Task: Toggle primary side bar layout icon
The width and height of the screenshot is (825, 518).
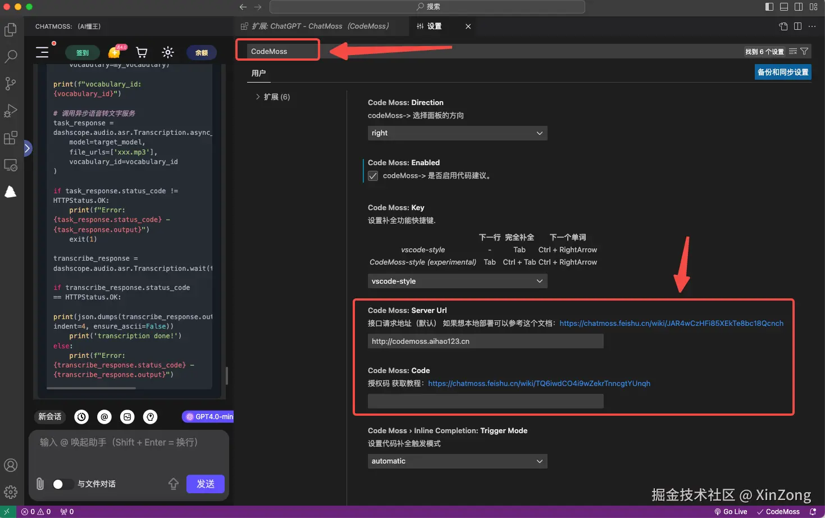Action: 769,7
